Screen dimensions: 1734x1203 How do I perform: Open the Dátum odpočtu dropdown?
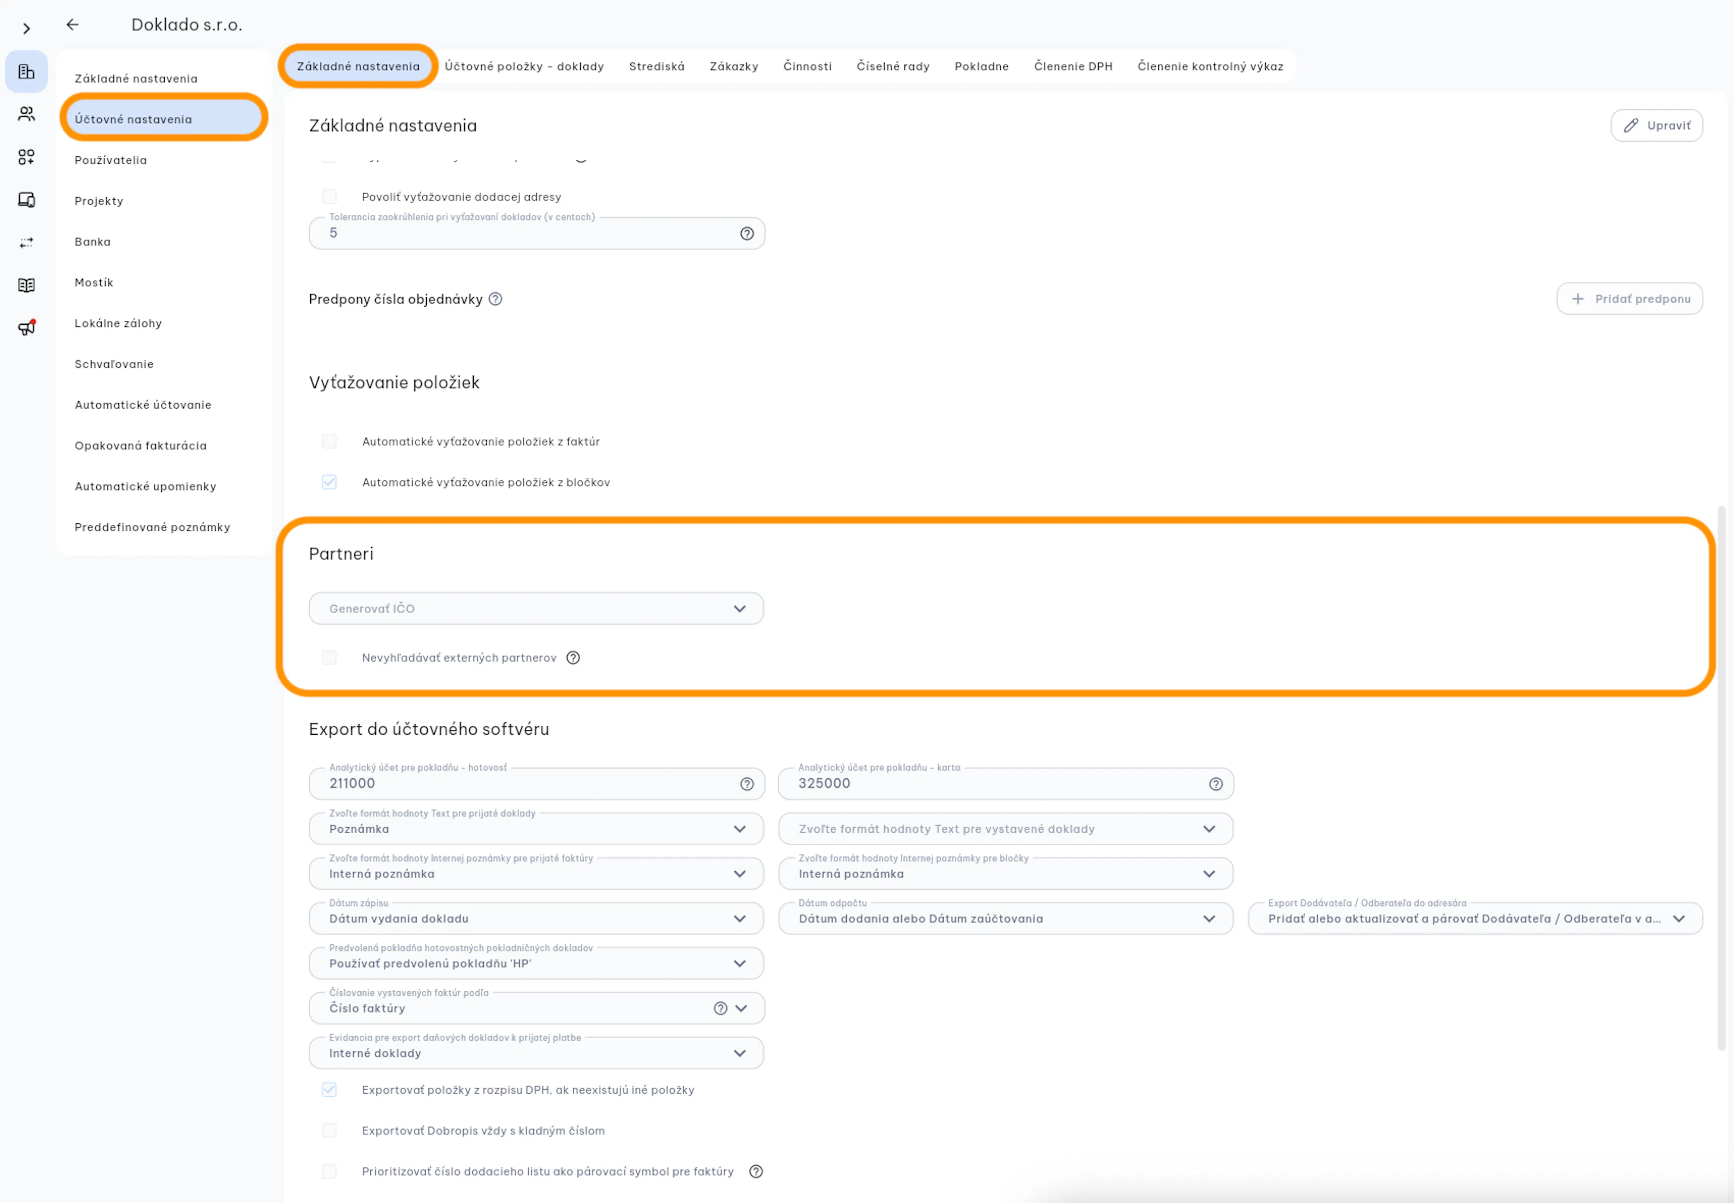click(x=1005, y=918)
